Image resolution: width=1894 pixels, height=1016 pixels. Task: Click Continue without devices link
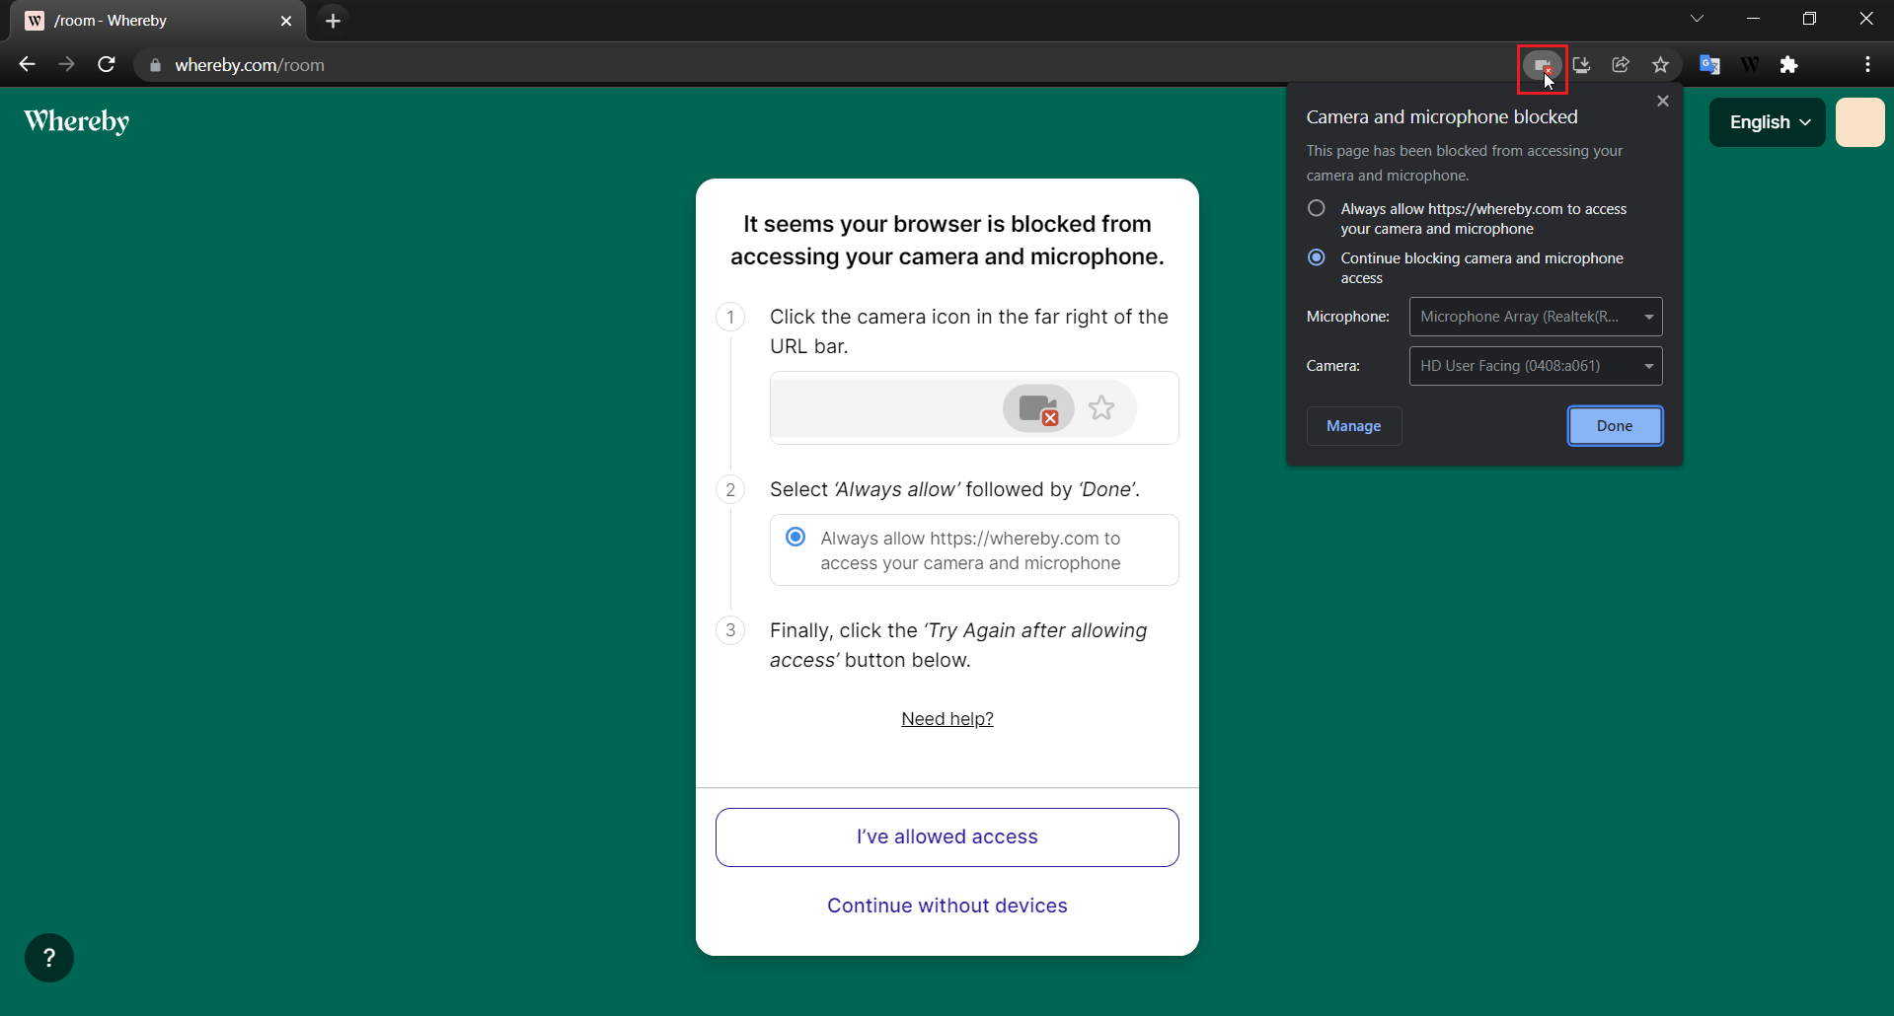click(947, 906)
